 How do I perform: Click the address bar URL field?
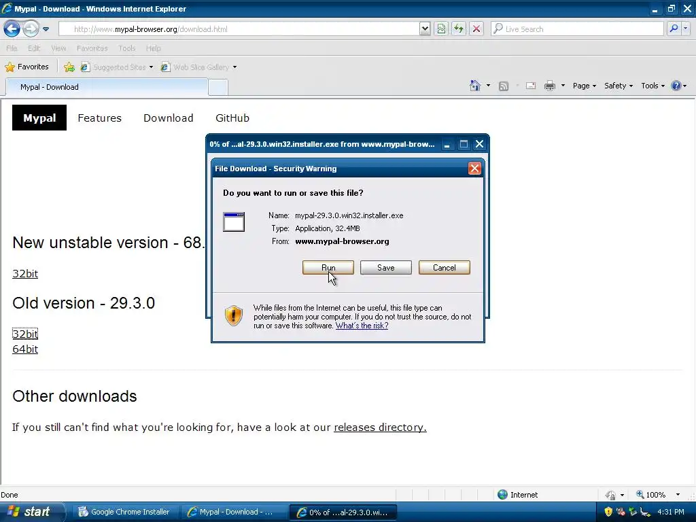[239, 29]
